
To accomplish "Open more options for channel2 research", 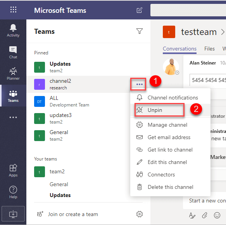I will click(x=140, y=84).
